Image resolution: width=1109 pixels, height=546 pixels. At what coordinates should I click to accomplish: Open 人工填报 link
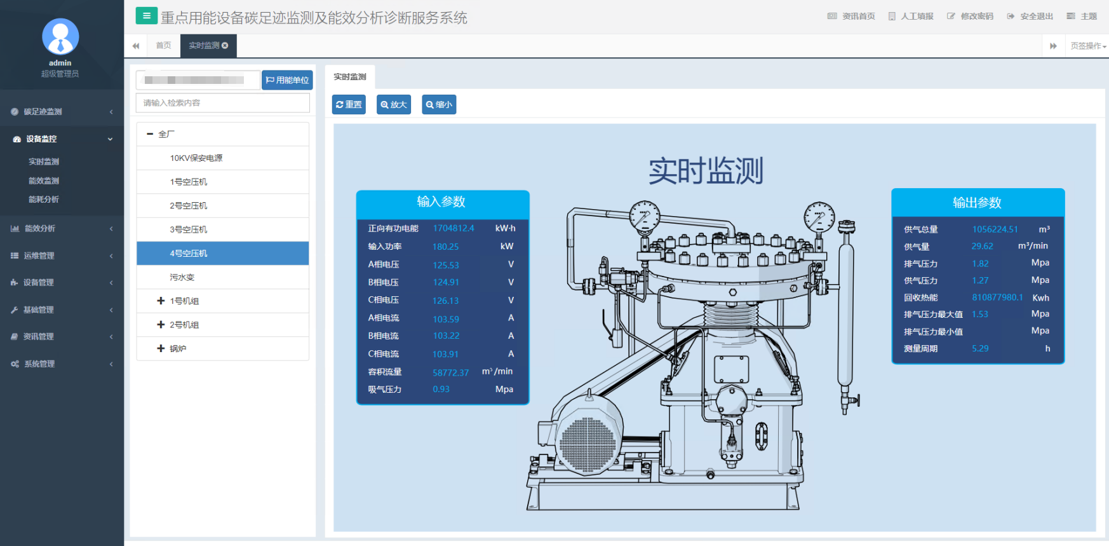click(911, 17)
